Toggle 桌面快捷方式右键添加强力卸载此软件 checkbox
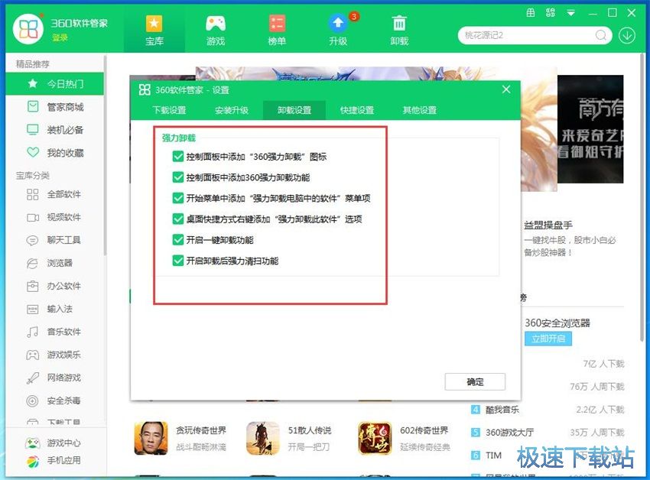650x480 pixels. tap(178, 219)
